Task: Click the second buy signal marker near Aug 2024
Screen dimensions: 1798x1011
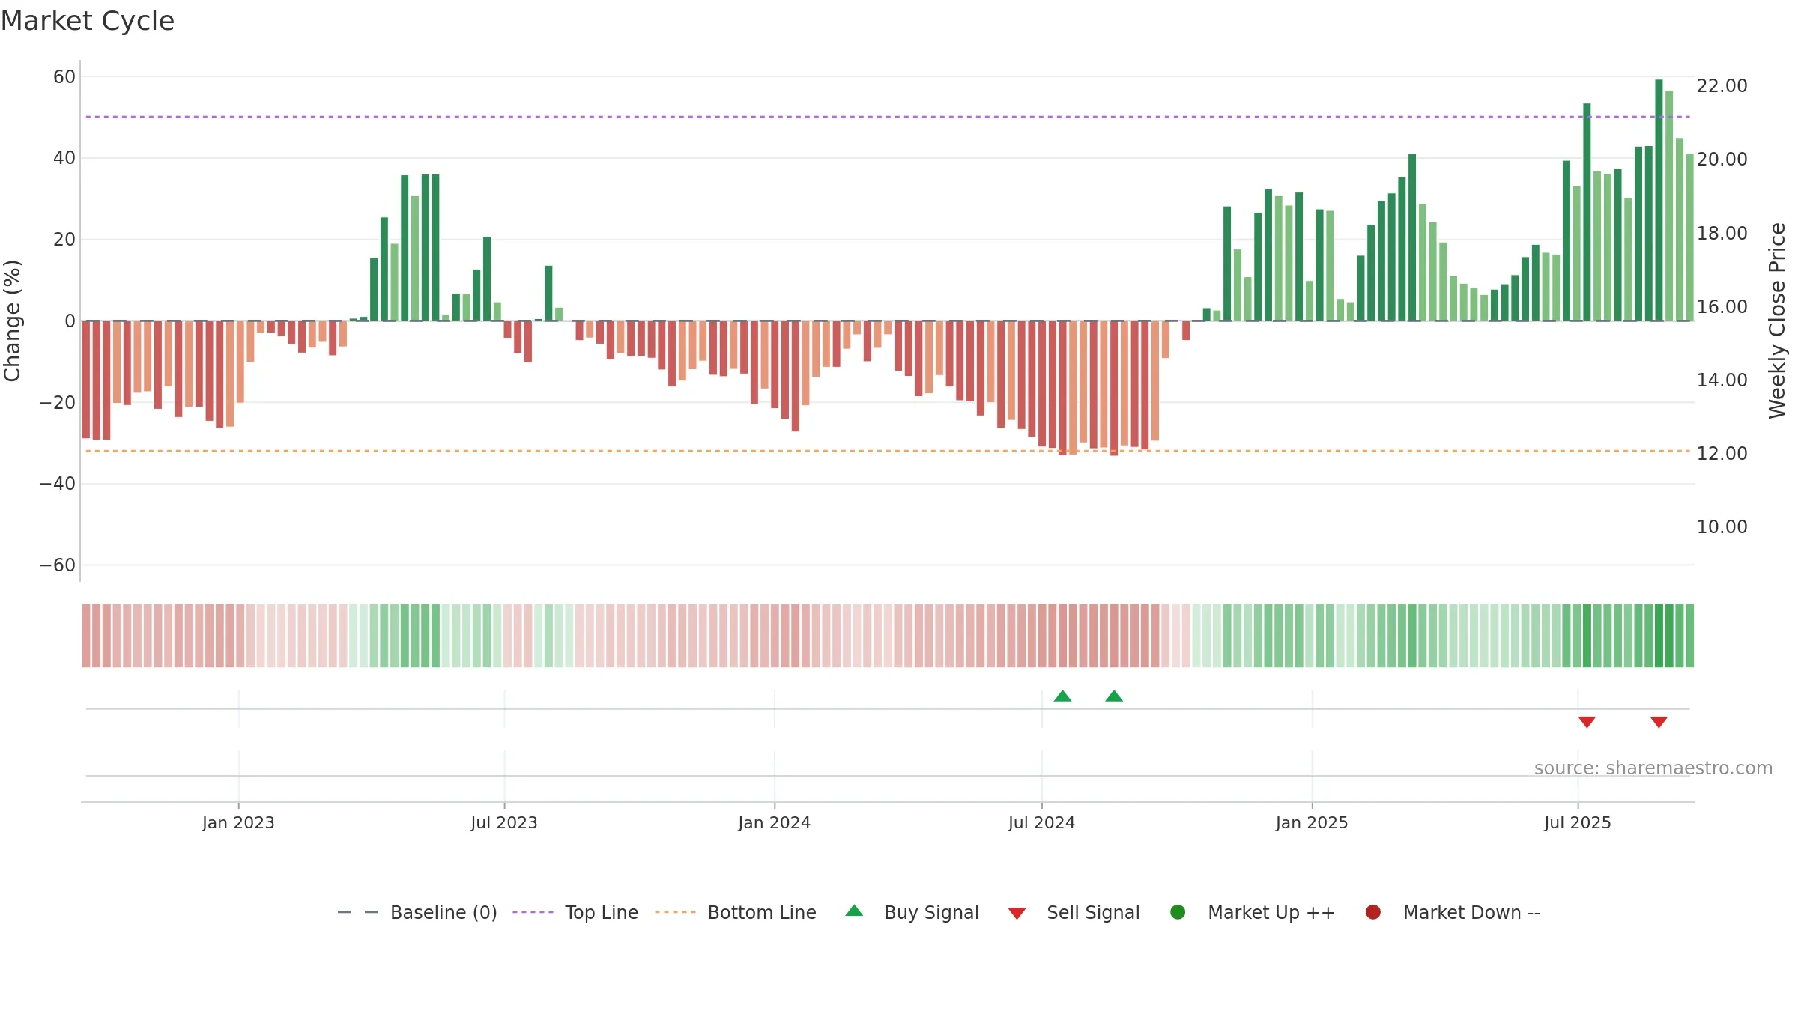Action: click(1114, 696)
